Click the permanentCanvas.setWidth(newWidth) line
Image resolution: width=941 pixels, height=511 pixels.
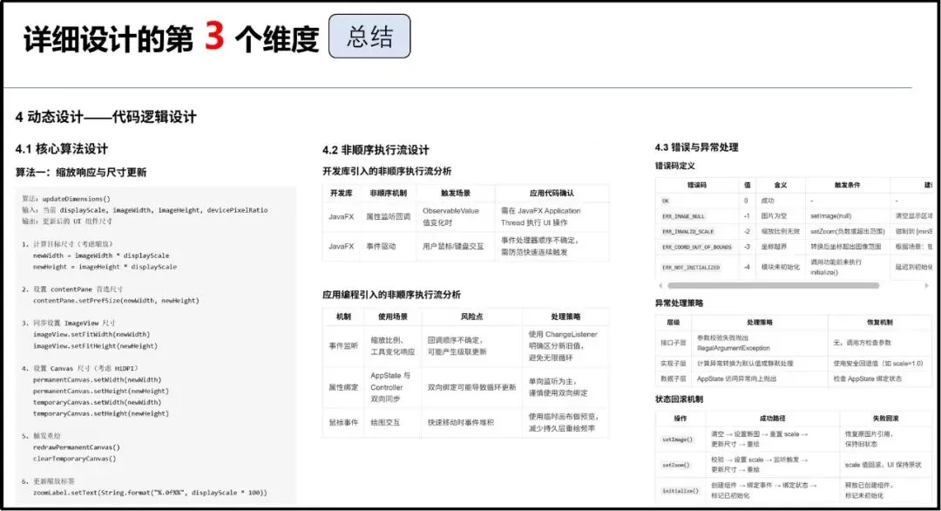(x=97, y=379)
